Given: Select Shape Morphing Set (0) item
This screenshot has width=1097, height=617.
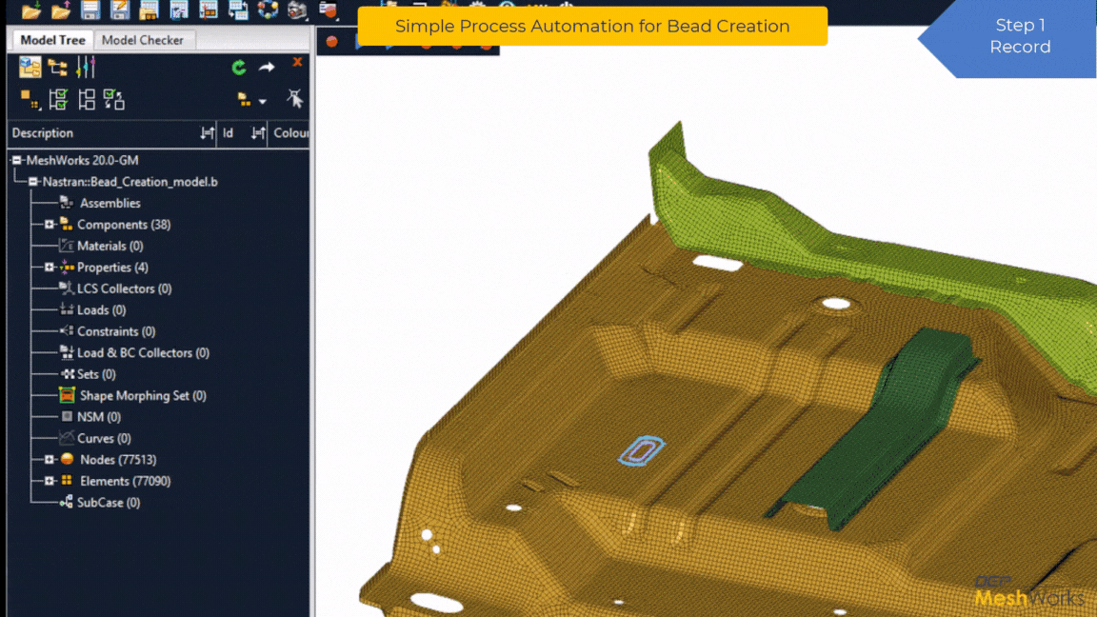Looking at the screenshot, I should (x=143, y=395).
